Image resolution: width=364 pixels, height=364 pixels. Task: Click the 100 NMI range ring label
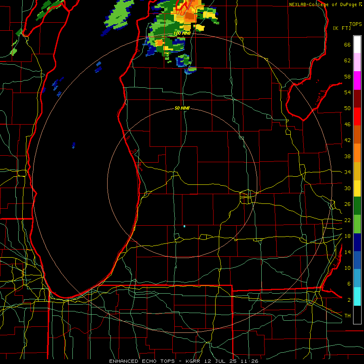tap(182, 33)
